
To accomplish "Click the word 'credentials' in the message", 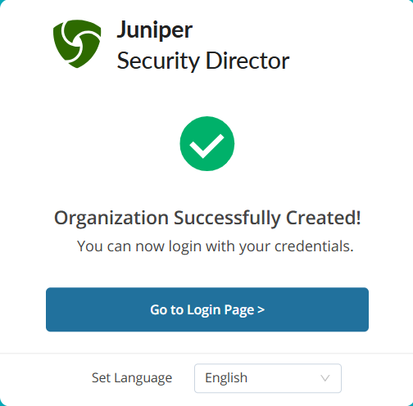I will (312, 246).
